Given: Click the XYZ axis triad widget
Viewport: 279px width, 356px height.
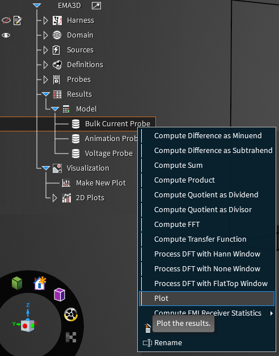Looking at the screenshot, I should pyautogui.click(x=26, y=317).
